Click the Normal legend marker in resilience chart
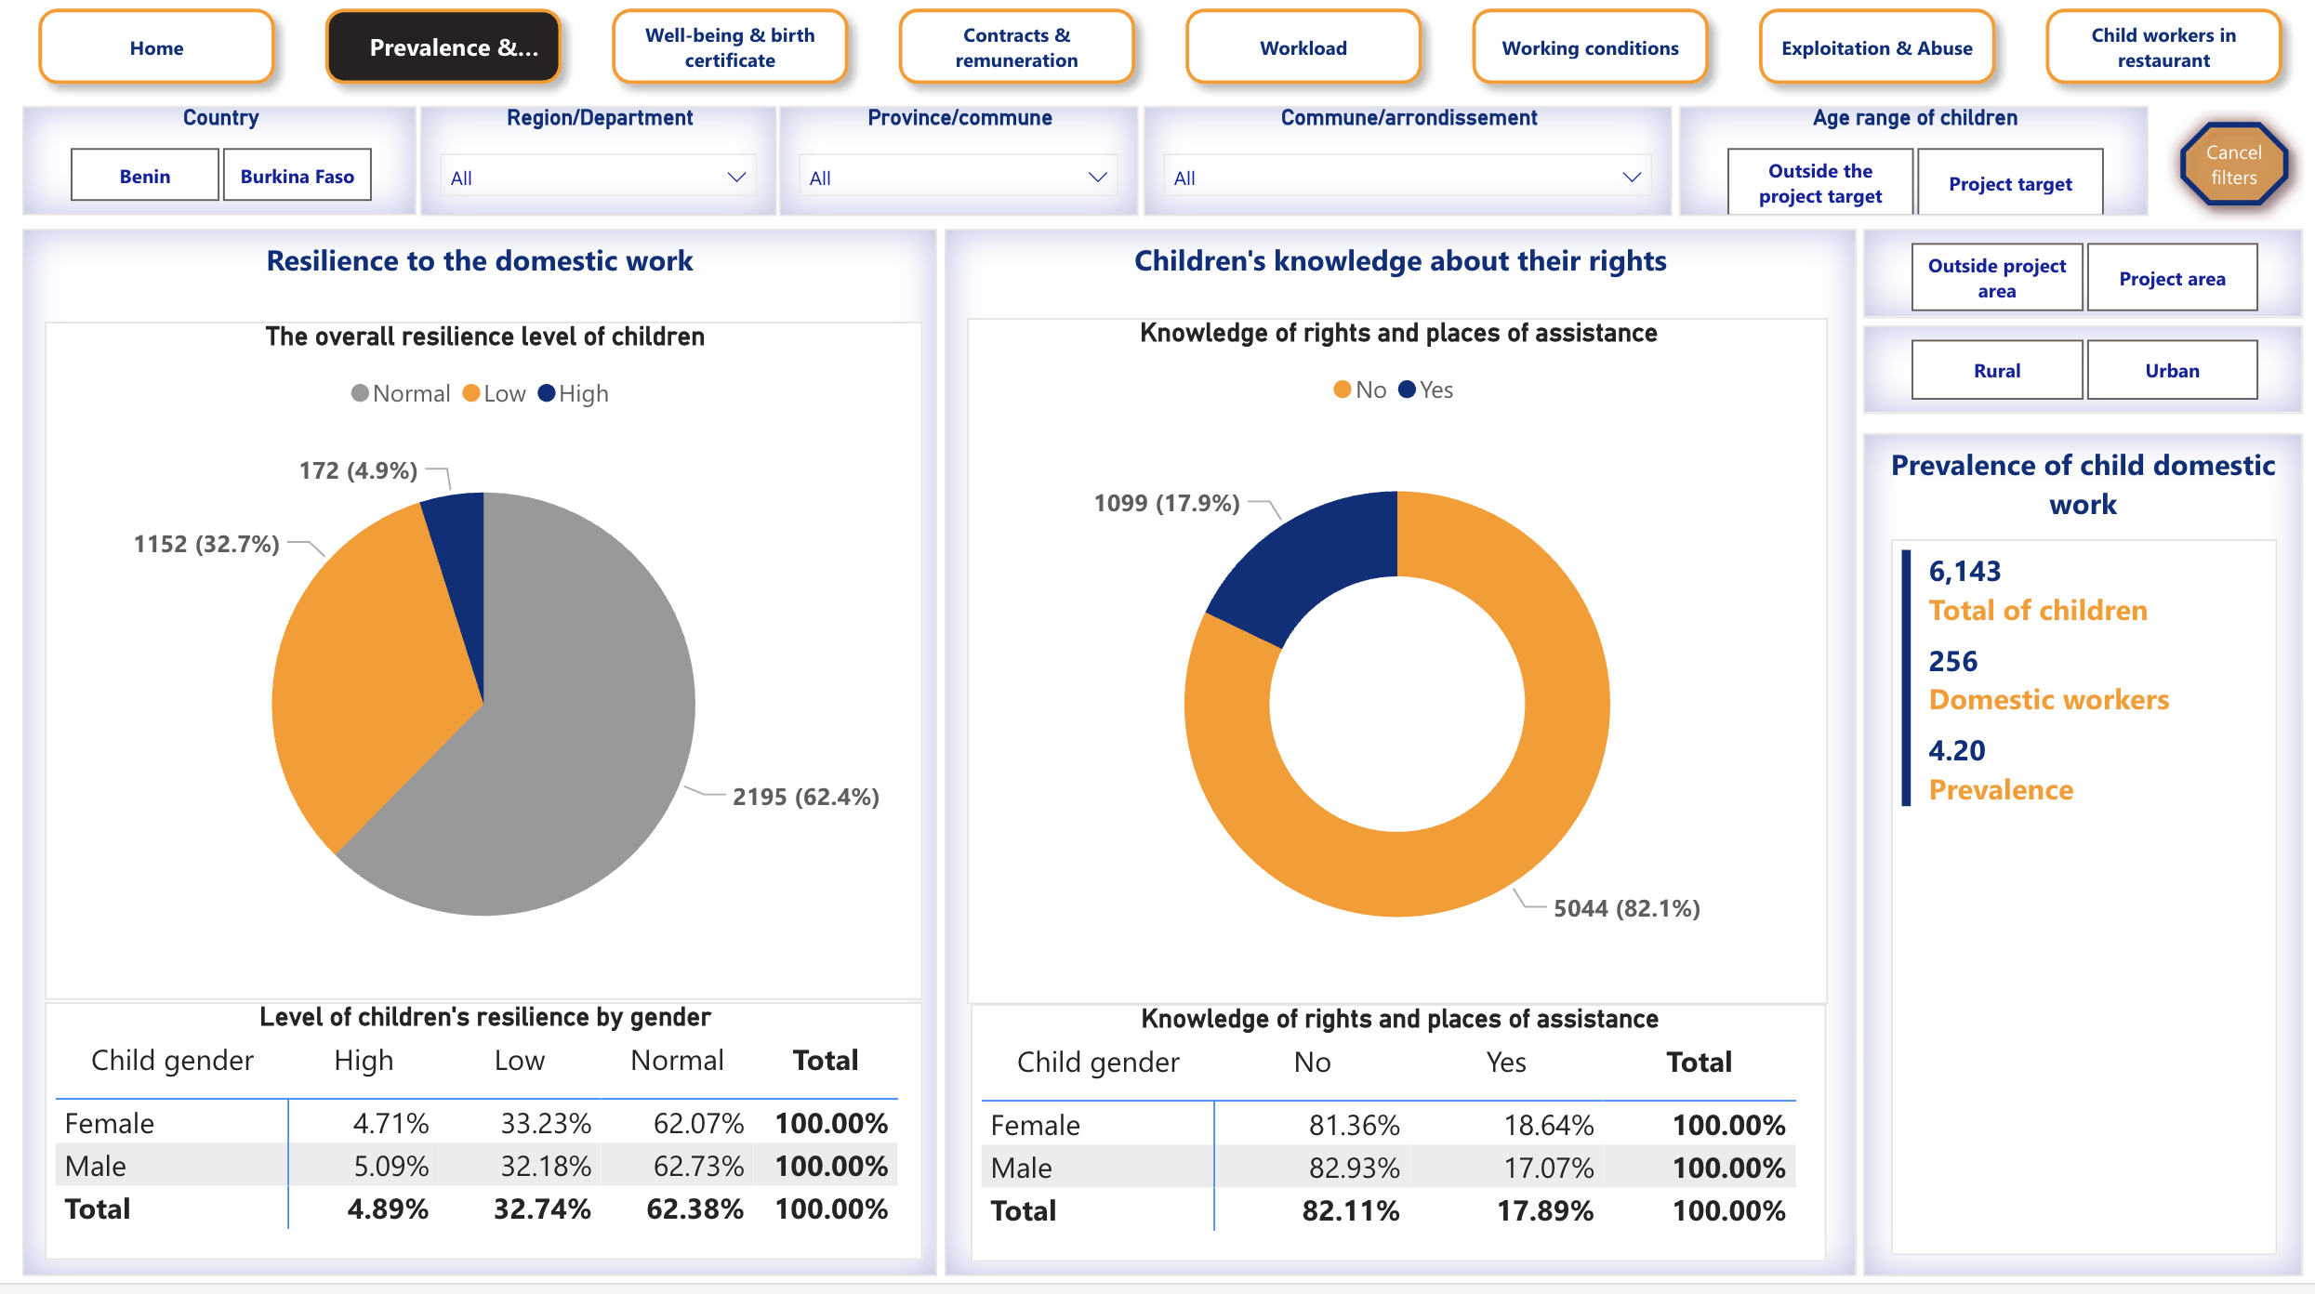Screen dimensions: 2315x1294 coord(360,393)
